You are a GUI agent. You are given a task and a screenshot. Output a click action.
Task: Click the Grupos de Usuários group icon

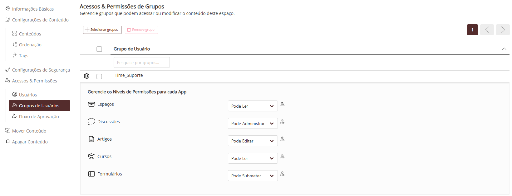(x=15, y=105)
